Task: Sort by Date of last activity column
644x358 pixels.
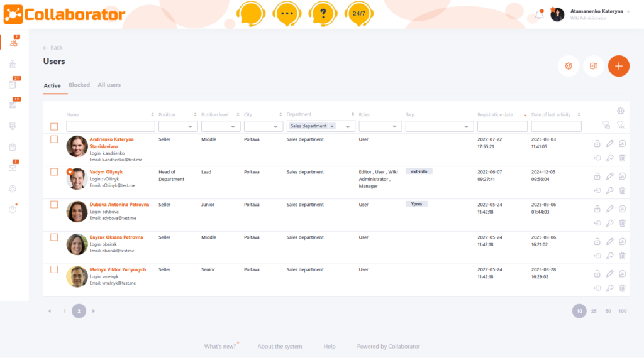Action: pos(551,114)
